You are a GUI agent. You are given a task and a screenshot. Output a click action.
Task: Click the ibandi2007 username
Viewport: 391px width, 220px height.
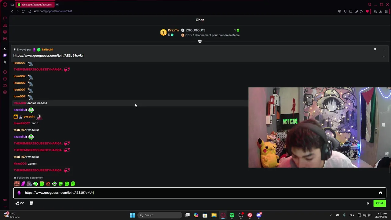22,123
